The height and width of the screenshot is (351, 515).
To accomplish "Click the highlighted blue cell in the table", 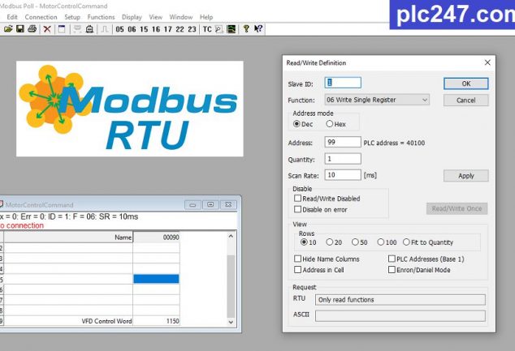I will click(x=156, y=279).
